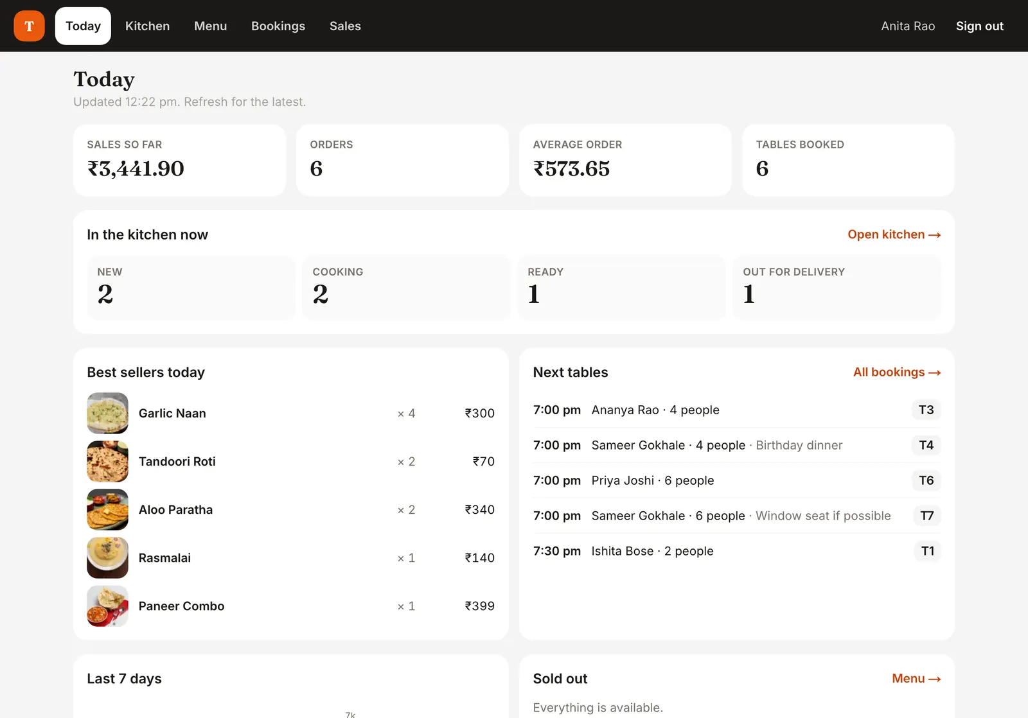
Task: Select the Sales so far card
Action: 179,160
